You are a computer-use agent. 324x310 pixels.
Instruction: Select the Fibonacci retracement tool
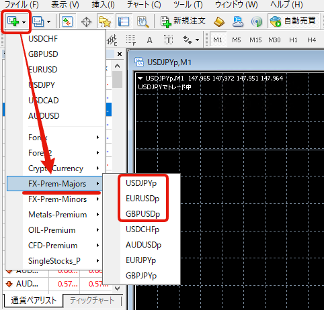coord(131,40)
